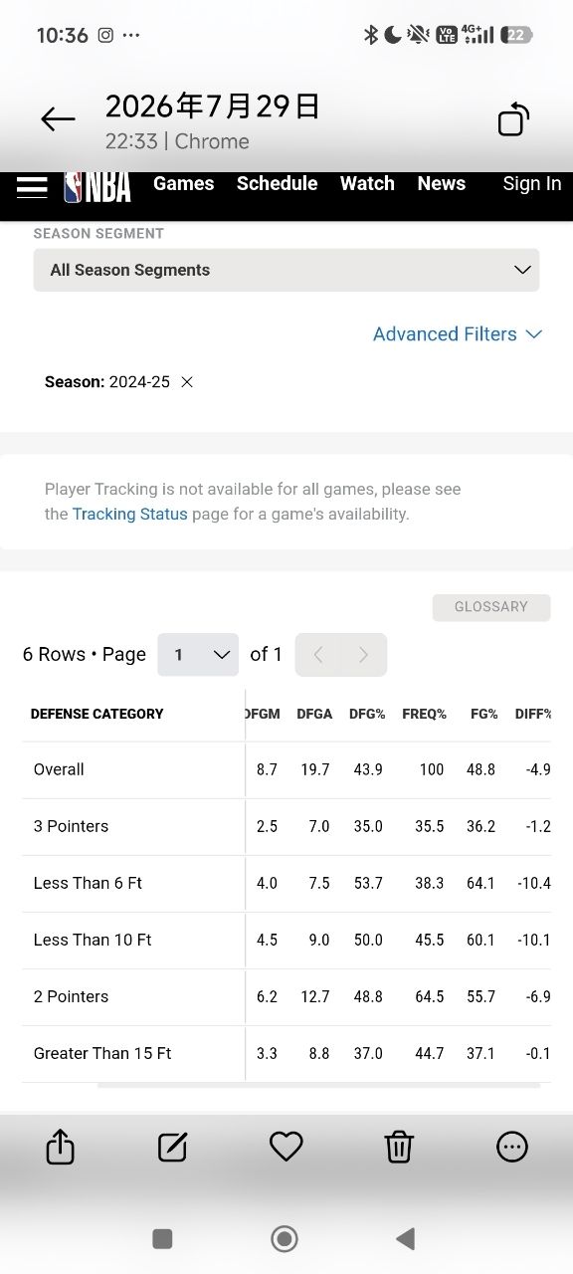The image size is (573, 1274).
Task: Rotate the screenshot using the rotate icon
Action: coord(513,119)
